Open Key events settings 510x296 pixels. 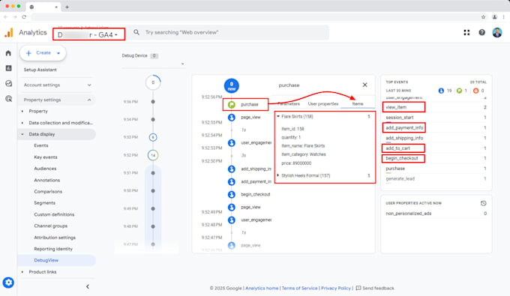[x=46, y=157]
